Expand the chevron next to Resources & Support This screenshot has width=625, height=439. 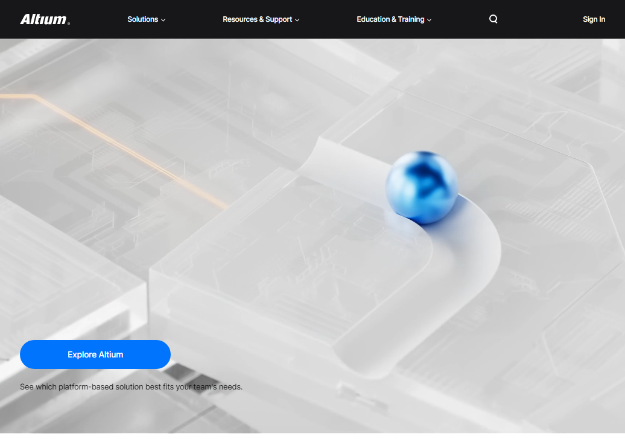(297, 20)
